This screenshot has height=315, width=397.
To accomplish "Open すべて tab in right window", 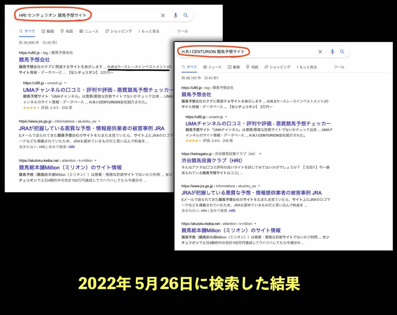I will click(189, 67).
